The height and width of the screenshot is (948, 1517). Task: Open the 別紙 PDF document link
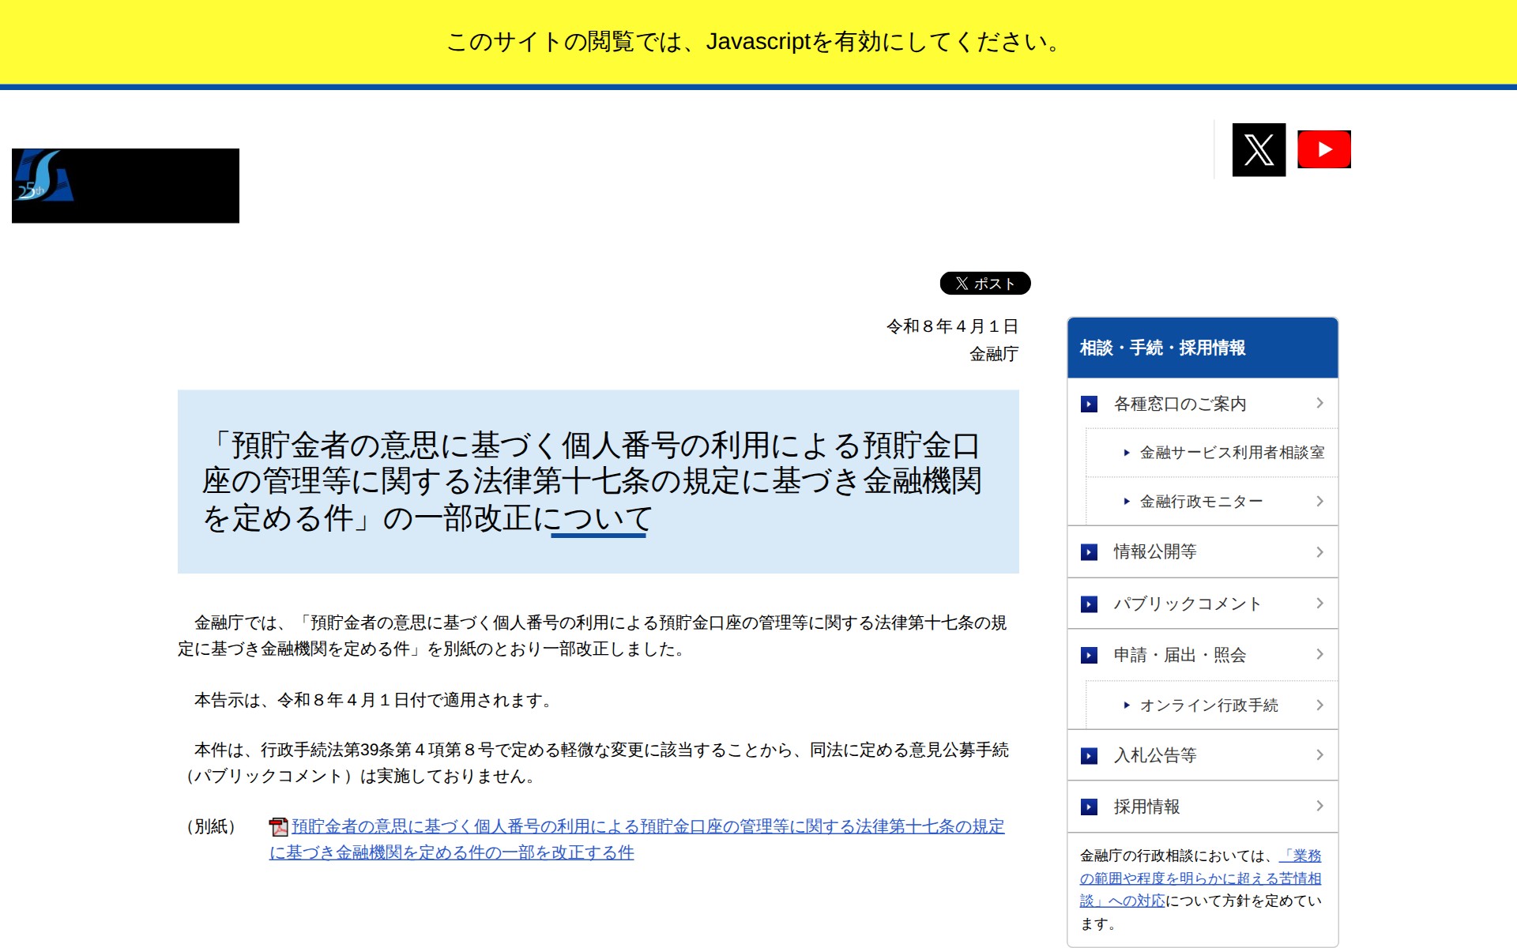coord(647,827)
